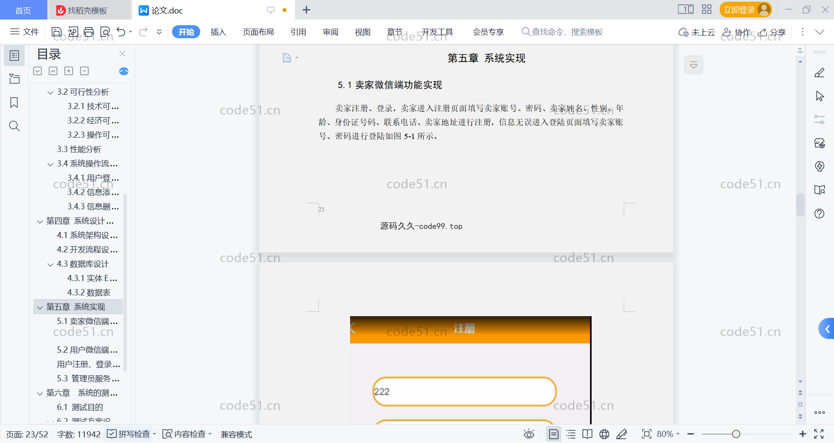Open the chapter navigation icon in left sidebar
The height and width of the screenshot is (443, 834).
point(14,79)
